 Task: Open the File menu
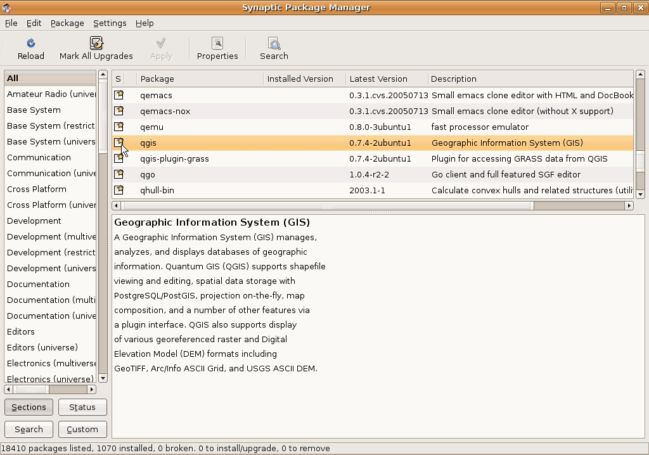11,23
